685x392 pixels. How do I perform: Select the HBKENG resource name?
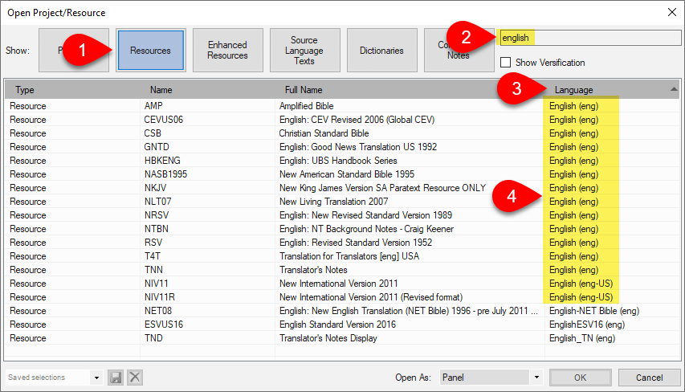162,161
